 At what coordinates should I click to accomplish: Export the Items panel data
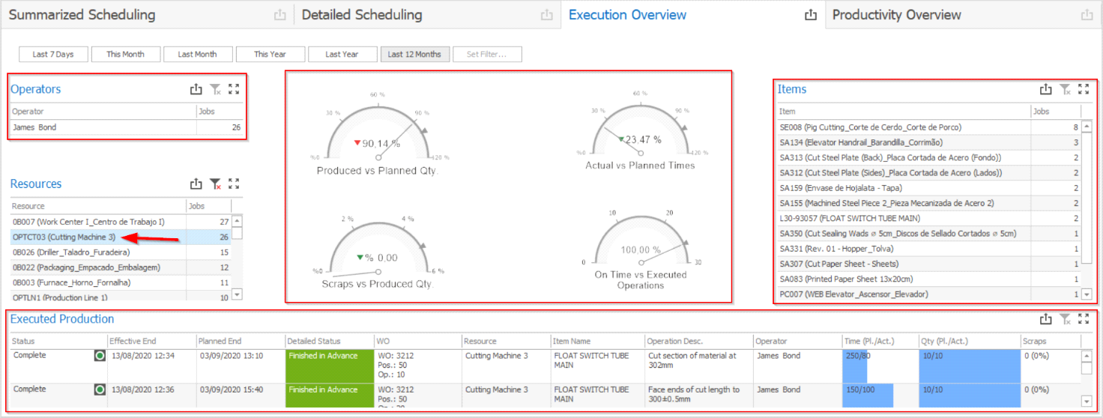(1046, 90)
